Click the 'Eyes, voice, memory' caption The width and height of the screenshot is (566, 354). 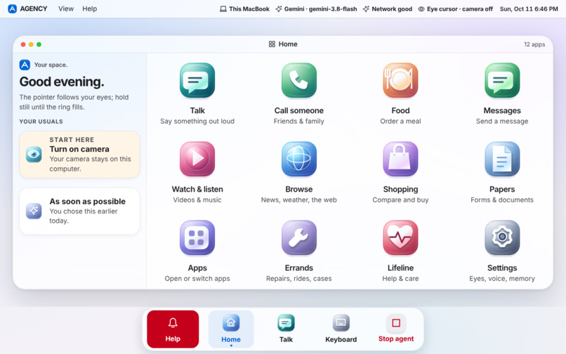tap(502, 279)
